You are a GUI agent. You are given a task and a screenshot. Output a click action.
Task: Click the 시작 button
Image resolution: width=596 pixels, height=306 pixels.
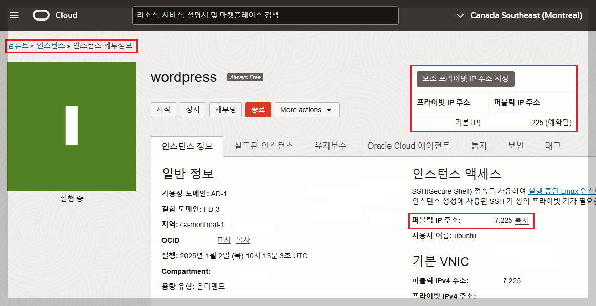coord(163,110)
